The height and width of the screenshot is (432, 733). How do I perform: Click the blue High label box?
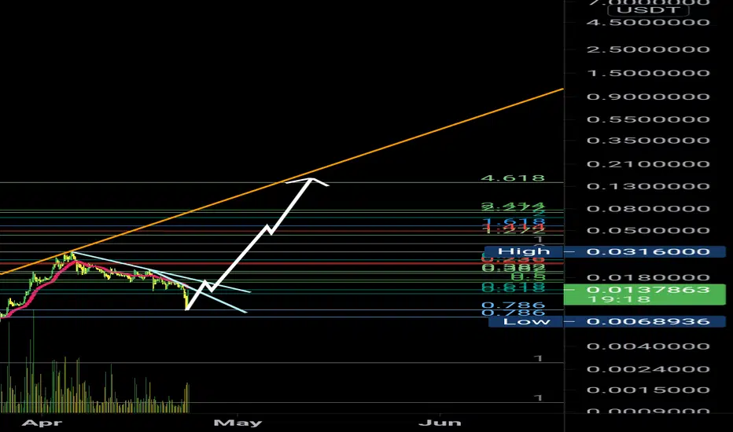click(524, 251)
